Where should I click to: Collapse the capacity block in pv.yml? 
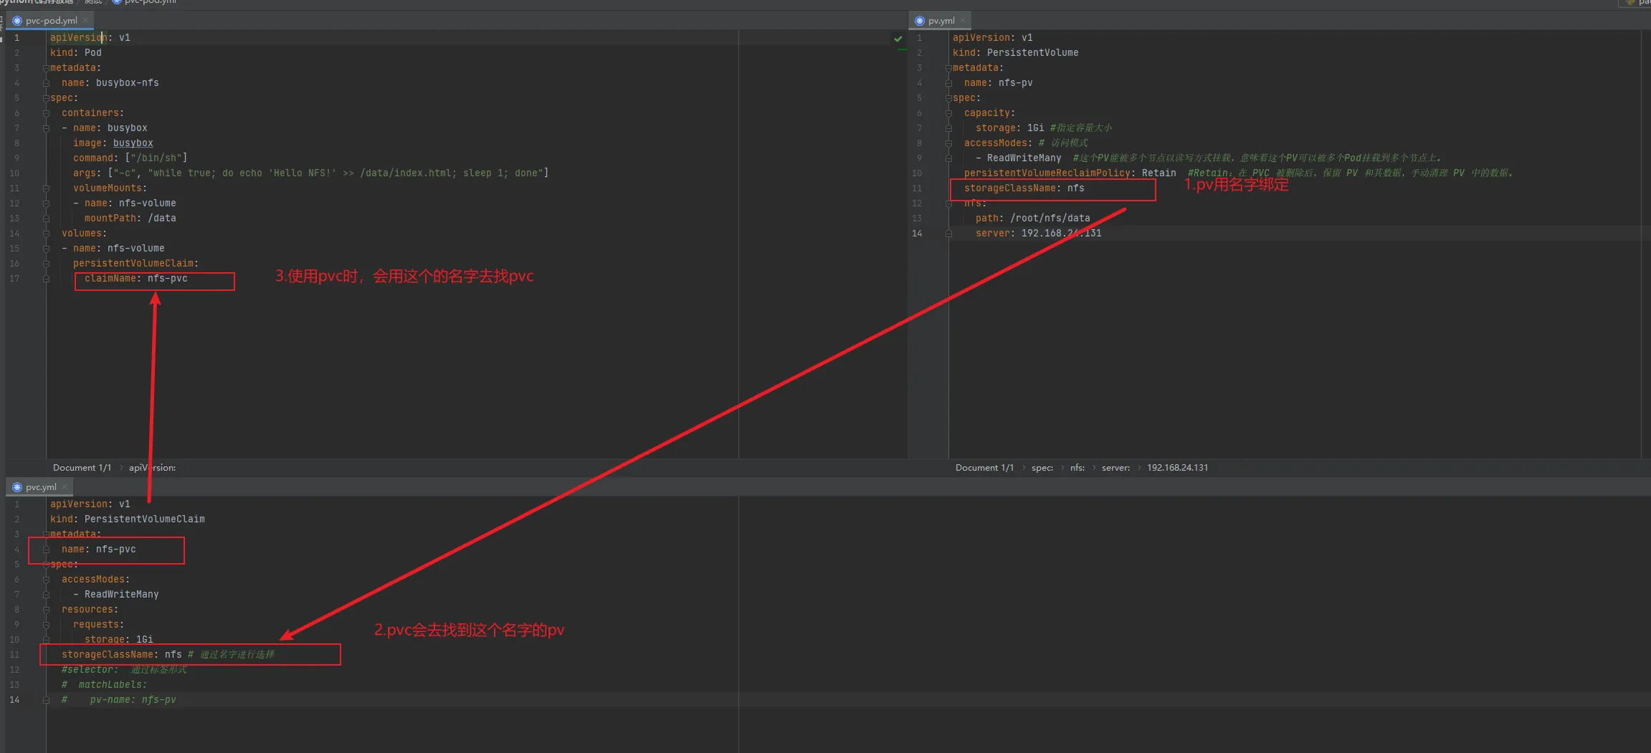(x=948, y=113)
